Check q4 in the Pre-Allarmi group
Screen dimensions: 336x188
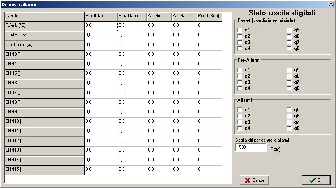pos(240,88)
